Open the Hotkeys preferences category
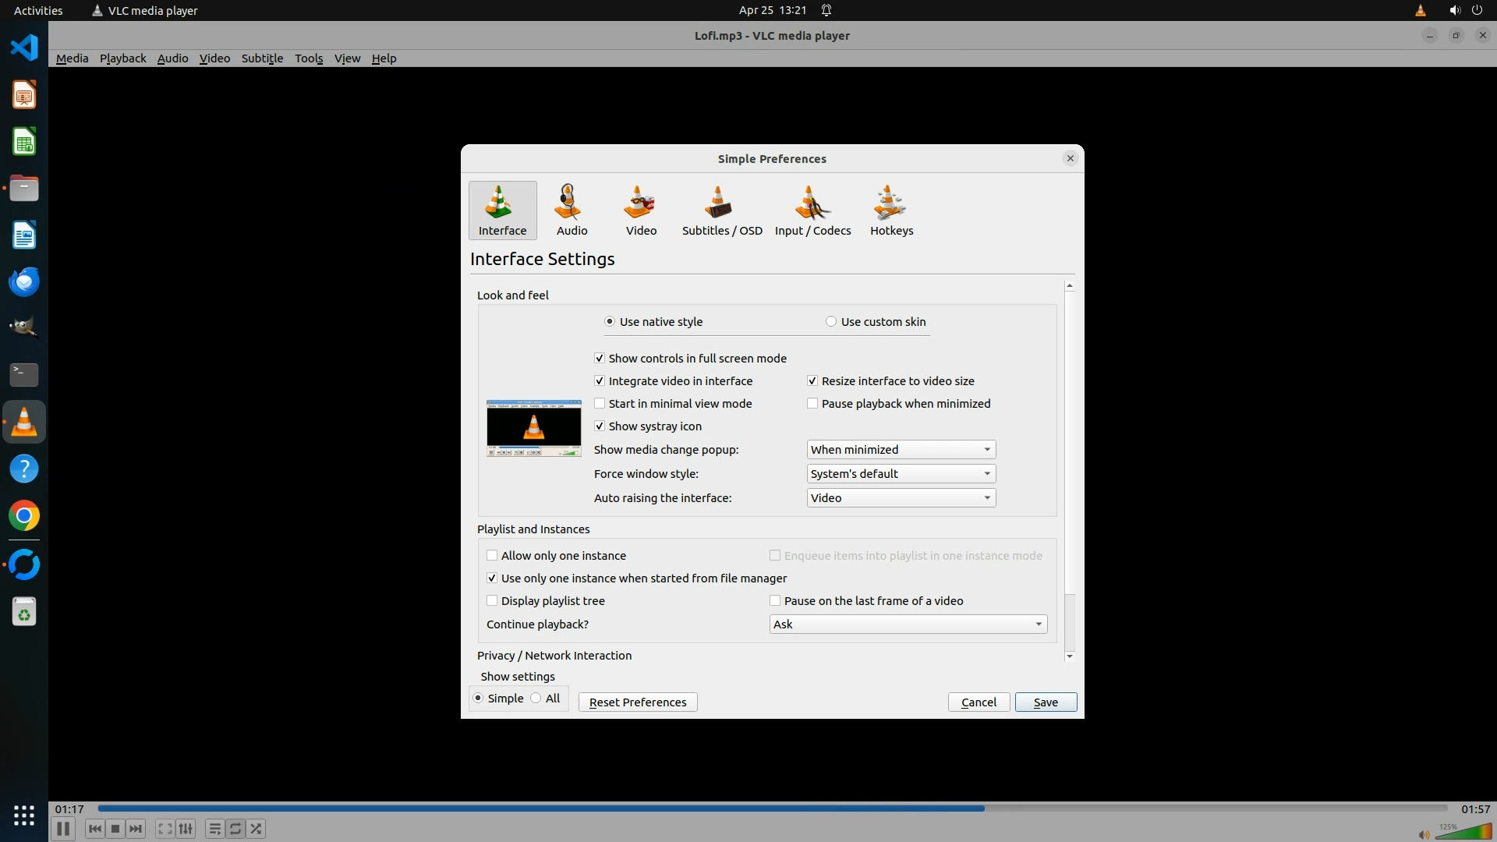This screenshot has height=842, width=1497. point(891,210)
